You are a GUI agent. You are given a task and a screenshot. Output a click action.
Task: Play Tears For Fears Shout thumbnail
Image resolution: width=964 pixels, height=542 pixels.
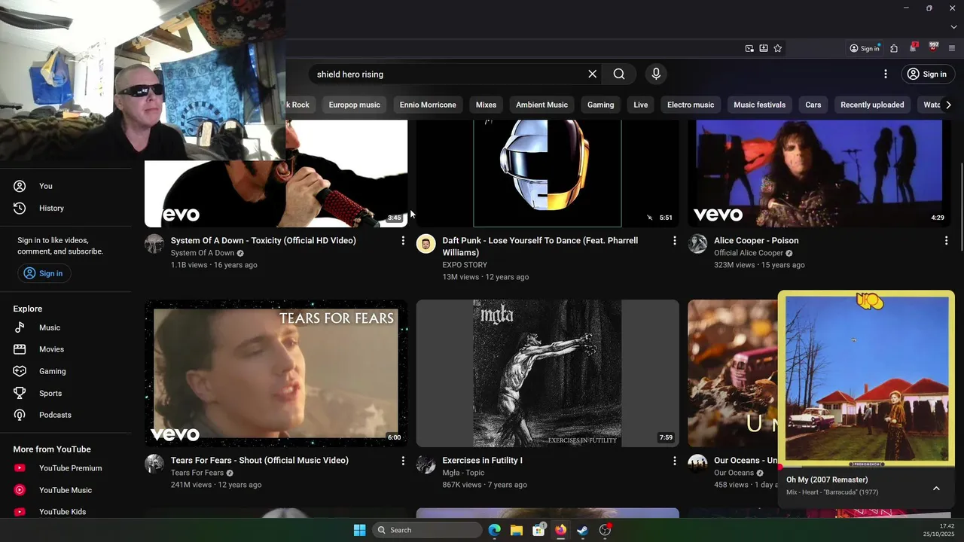point(276,373)
